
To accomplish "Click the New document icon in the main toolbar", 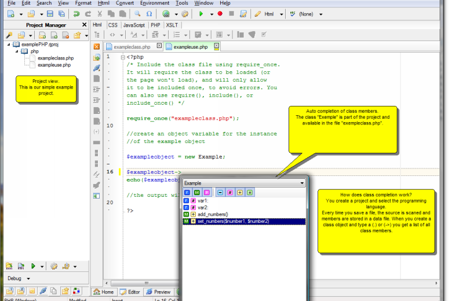I will [x=11, y=14].
